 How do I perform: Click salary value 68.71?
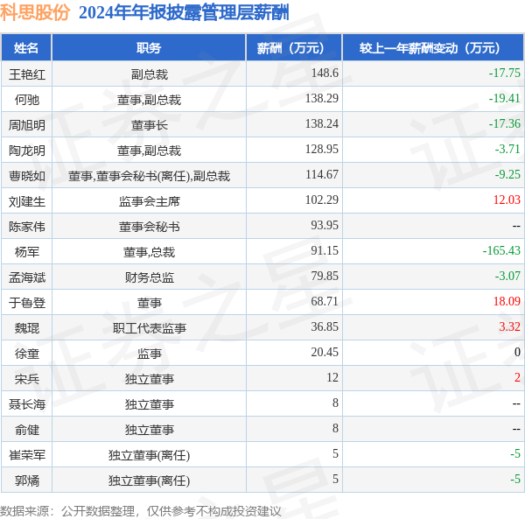coord(325,301)
